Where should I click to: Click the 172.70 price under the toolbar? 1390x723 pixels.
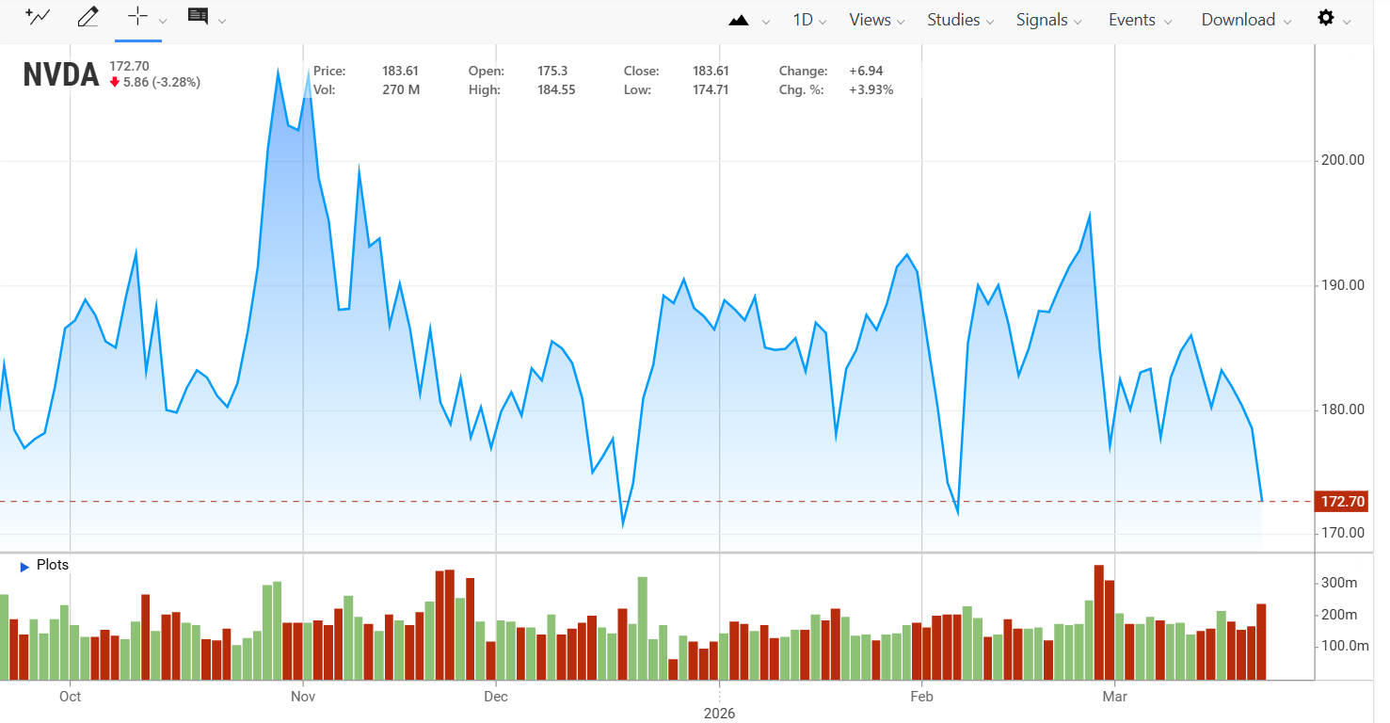click(x=130, y=66)
